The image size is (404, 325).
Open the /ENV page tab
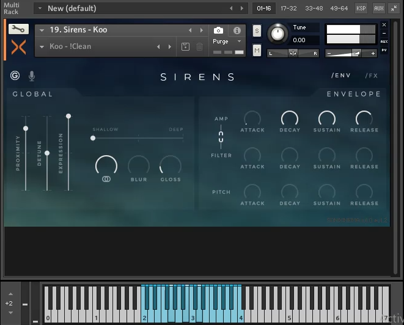click(x=341, y=76)
